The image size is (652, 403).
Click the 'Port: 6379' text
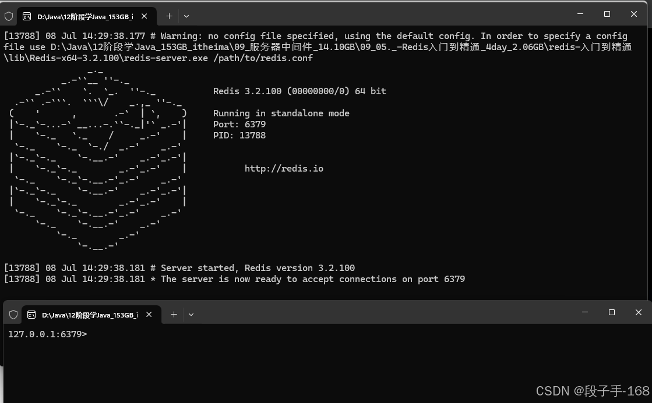pos(239,124)
